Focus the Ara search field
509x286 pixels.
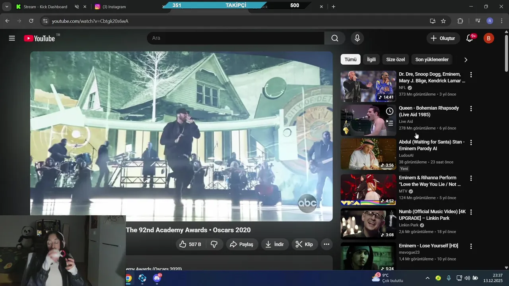pyautogui.click(x=236, y=38)
